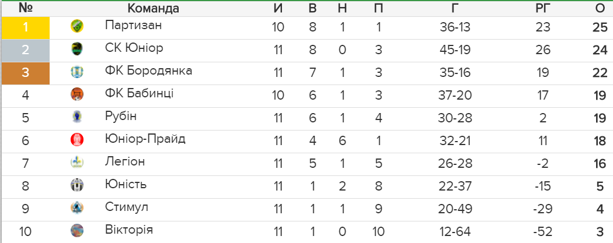Click the СК Юніор team logo
Viewport: 613px width, 243px height.
(77, 49)
